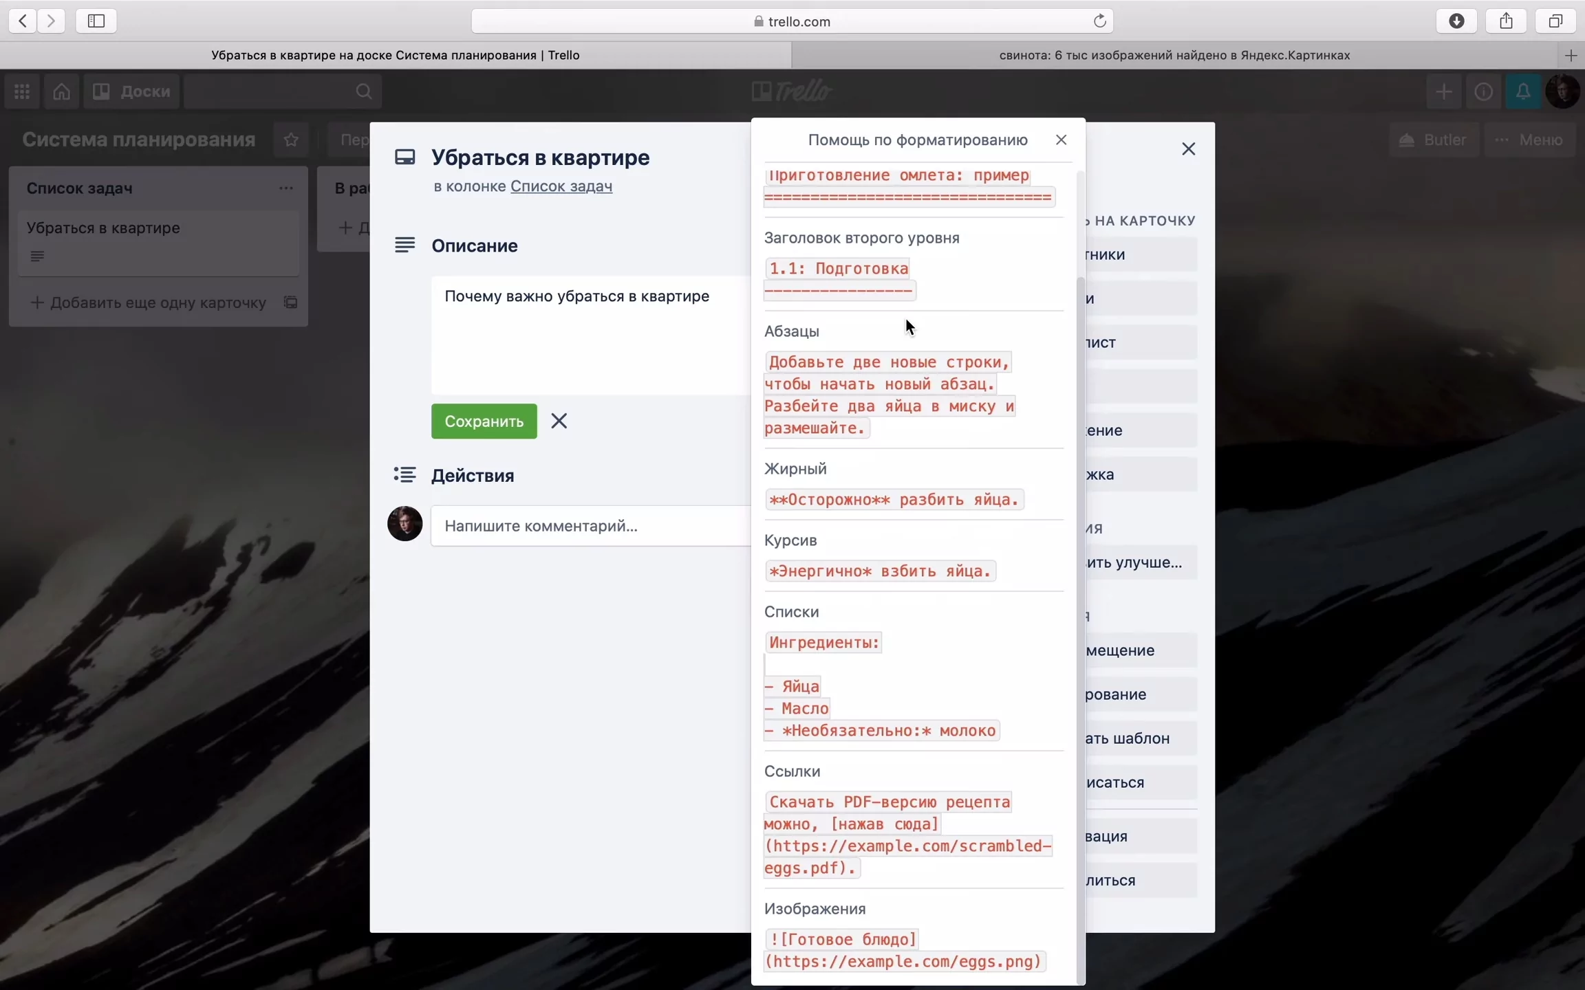Click the card icon beside the title
The height and width of the screenshot is (990, 1585).
[x=405, y=157]
